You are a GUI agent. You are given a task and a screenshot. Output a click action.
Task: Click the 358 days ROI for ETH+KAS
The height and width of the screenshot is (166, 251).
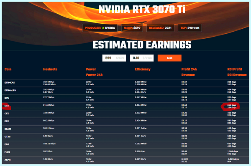pyautogui.click(x=232, y=82)
